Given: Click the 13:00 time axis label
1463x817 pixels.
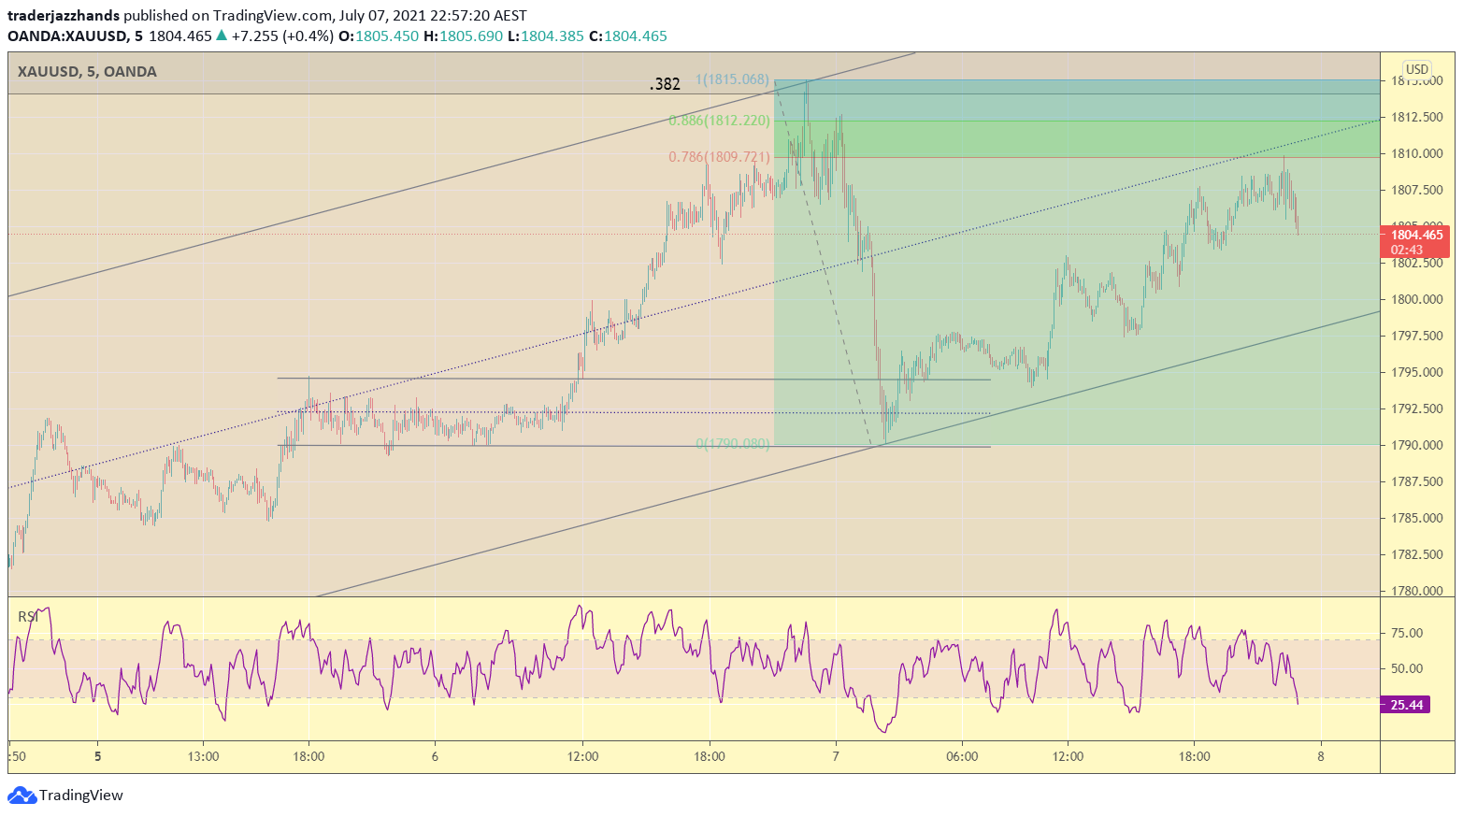Looking at the screenshot, I should click(x=203, y=756).
